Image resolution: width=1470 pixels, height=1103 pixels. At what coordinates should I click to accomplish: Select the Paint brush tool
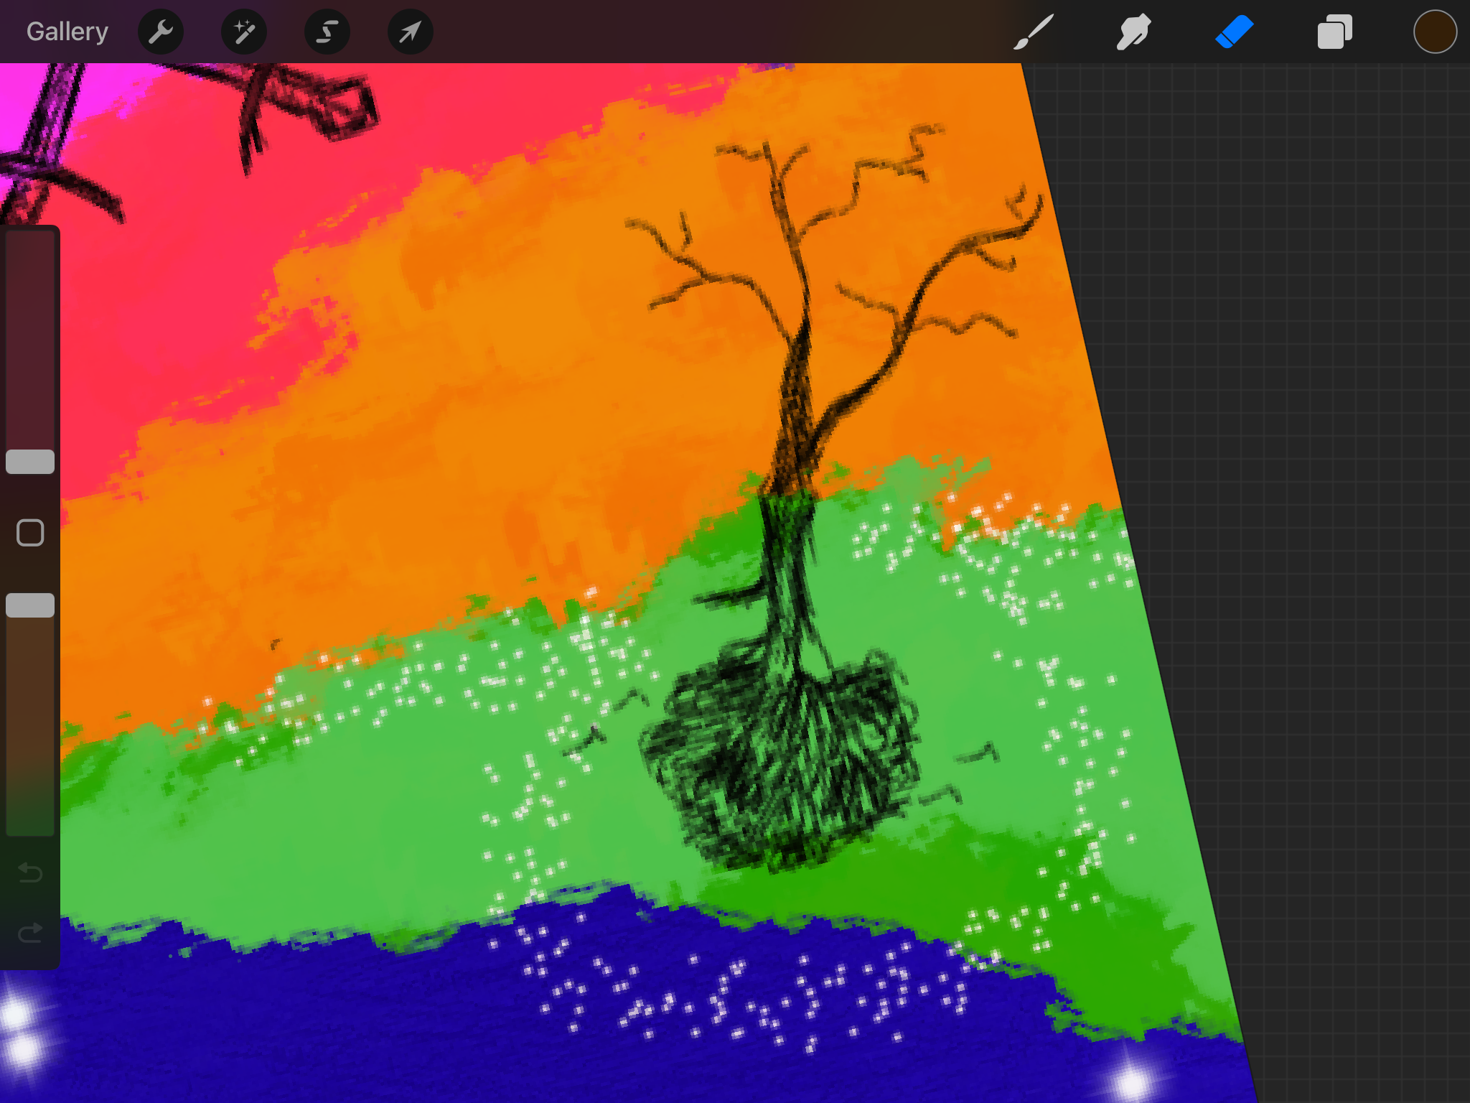pos(1034,32)
